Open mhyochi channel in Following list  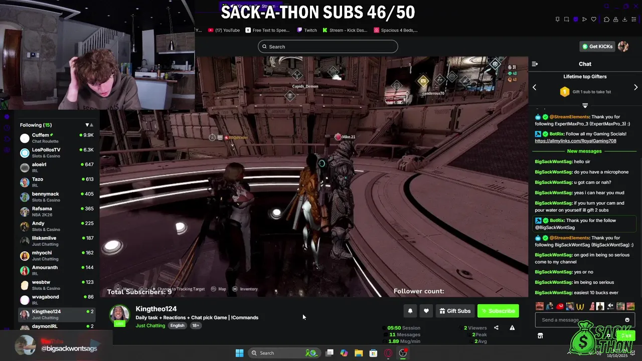(x=57, y=256)
